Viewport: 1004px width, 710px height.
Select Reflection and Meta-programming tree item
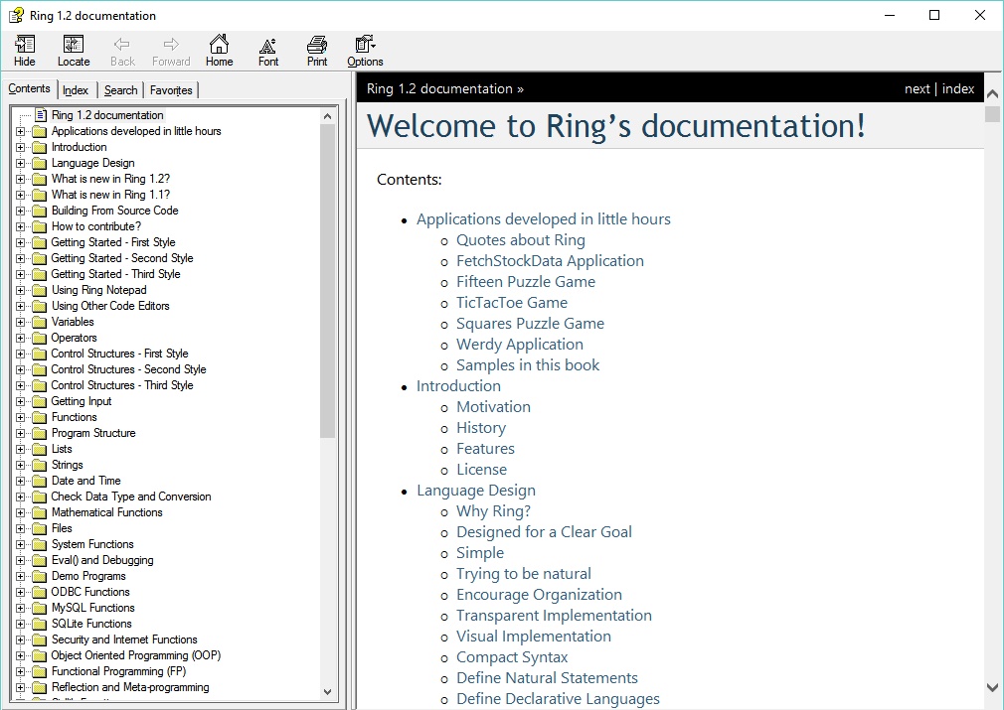coord(130,687)
